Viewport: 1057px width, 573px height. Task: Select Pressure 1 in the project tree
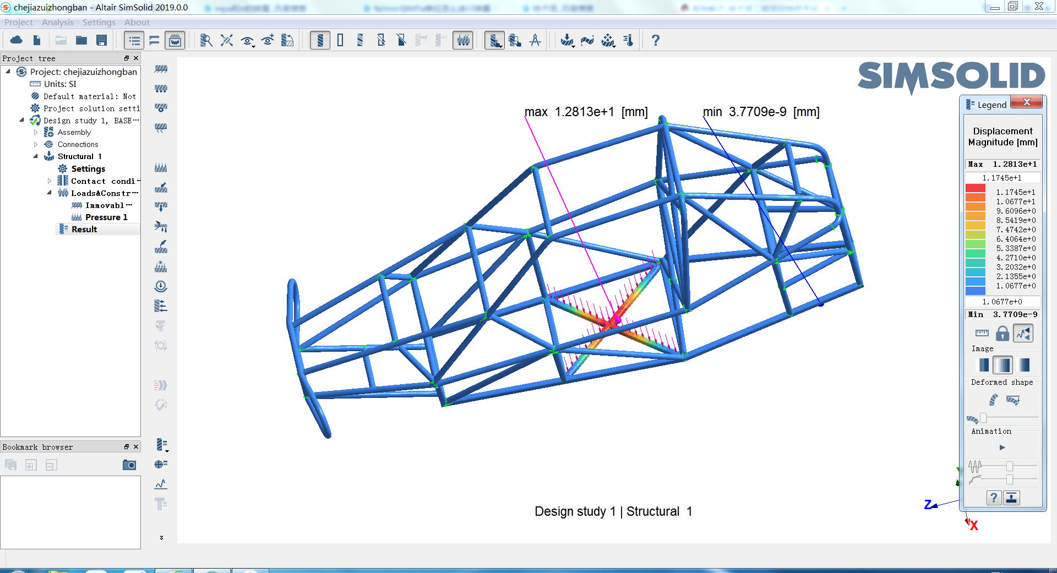pos(106,217)
